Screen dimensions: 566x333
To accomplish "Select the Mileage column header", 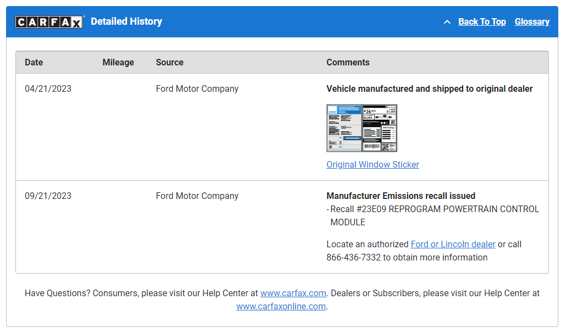I will click(x=118, y=63).
